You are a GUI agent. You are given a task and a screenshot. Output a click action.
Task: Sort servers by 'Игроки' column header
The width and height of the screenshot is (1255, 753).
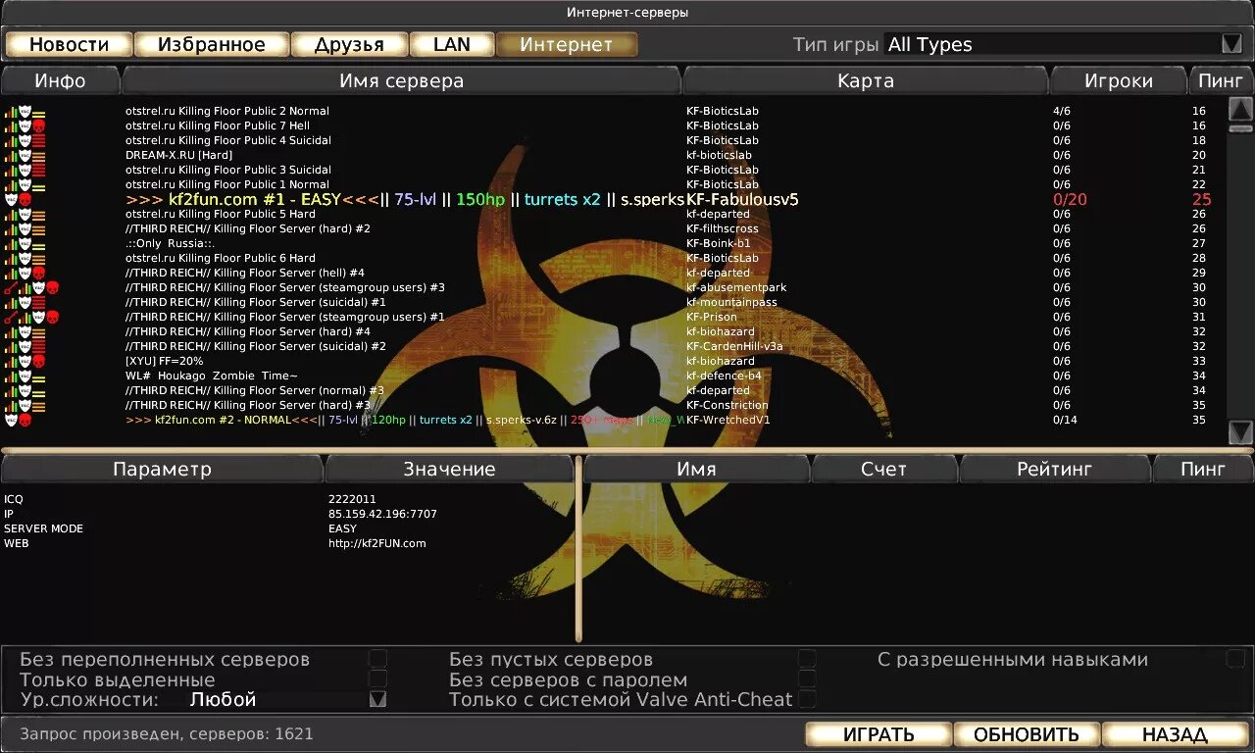(1118, 80)
